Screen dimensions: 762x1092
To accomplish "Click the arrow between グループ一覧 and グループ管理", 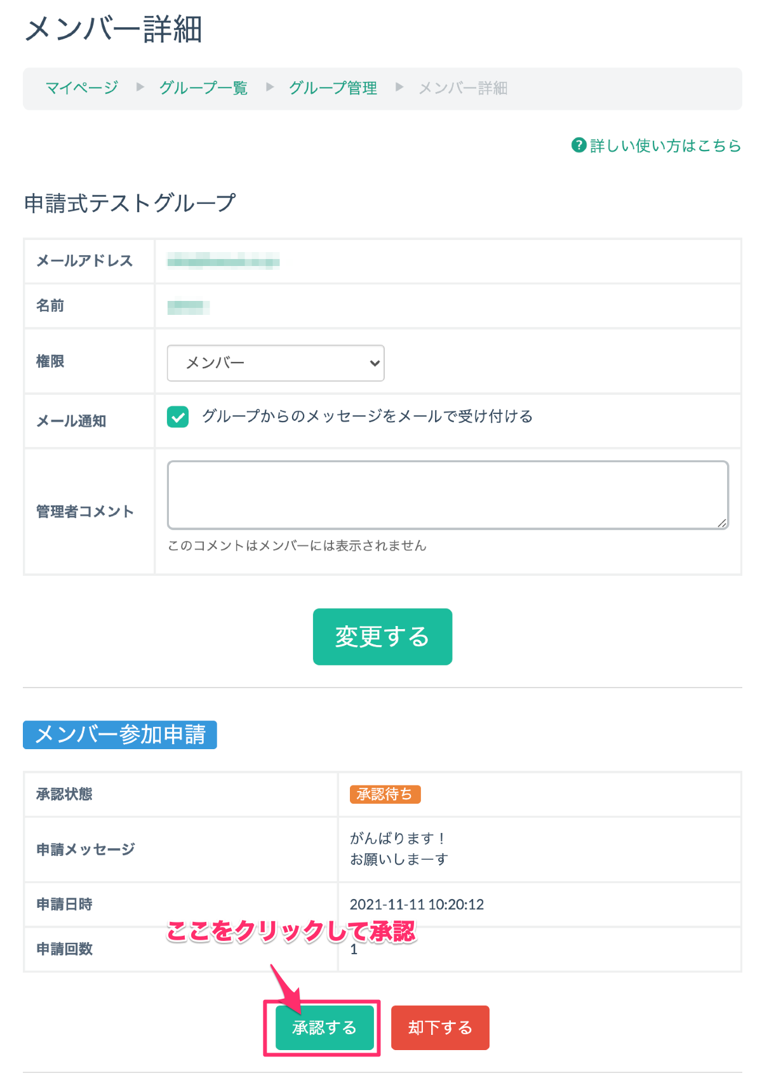I will [x=270, y=87].
